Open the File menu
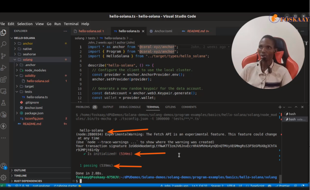Screen dimensions: 310x190 2,24
